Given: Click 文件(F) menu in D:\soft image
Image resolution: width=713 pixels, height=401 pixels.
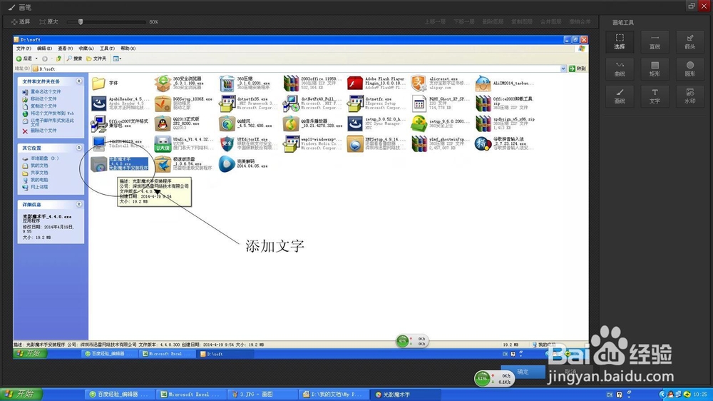Looking at the screenshot, I should click(24, 49).
